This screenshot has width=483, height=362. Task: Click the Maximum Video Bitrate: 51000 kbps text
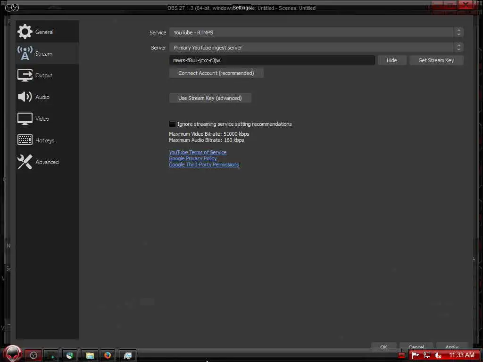(x=209, y=133)
